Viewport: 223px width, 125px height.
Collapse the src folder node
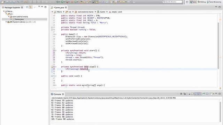6,14
